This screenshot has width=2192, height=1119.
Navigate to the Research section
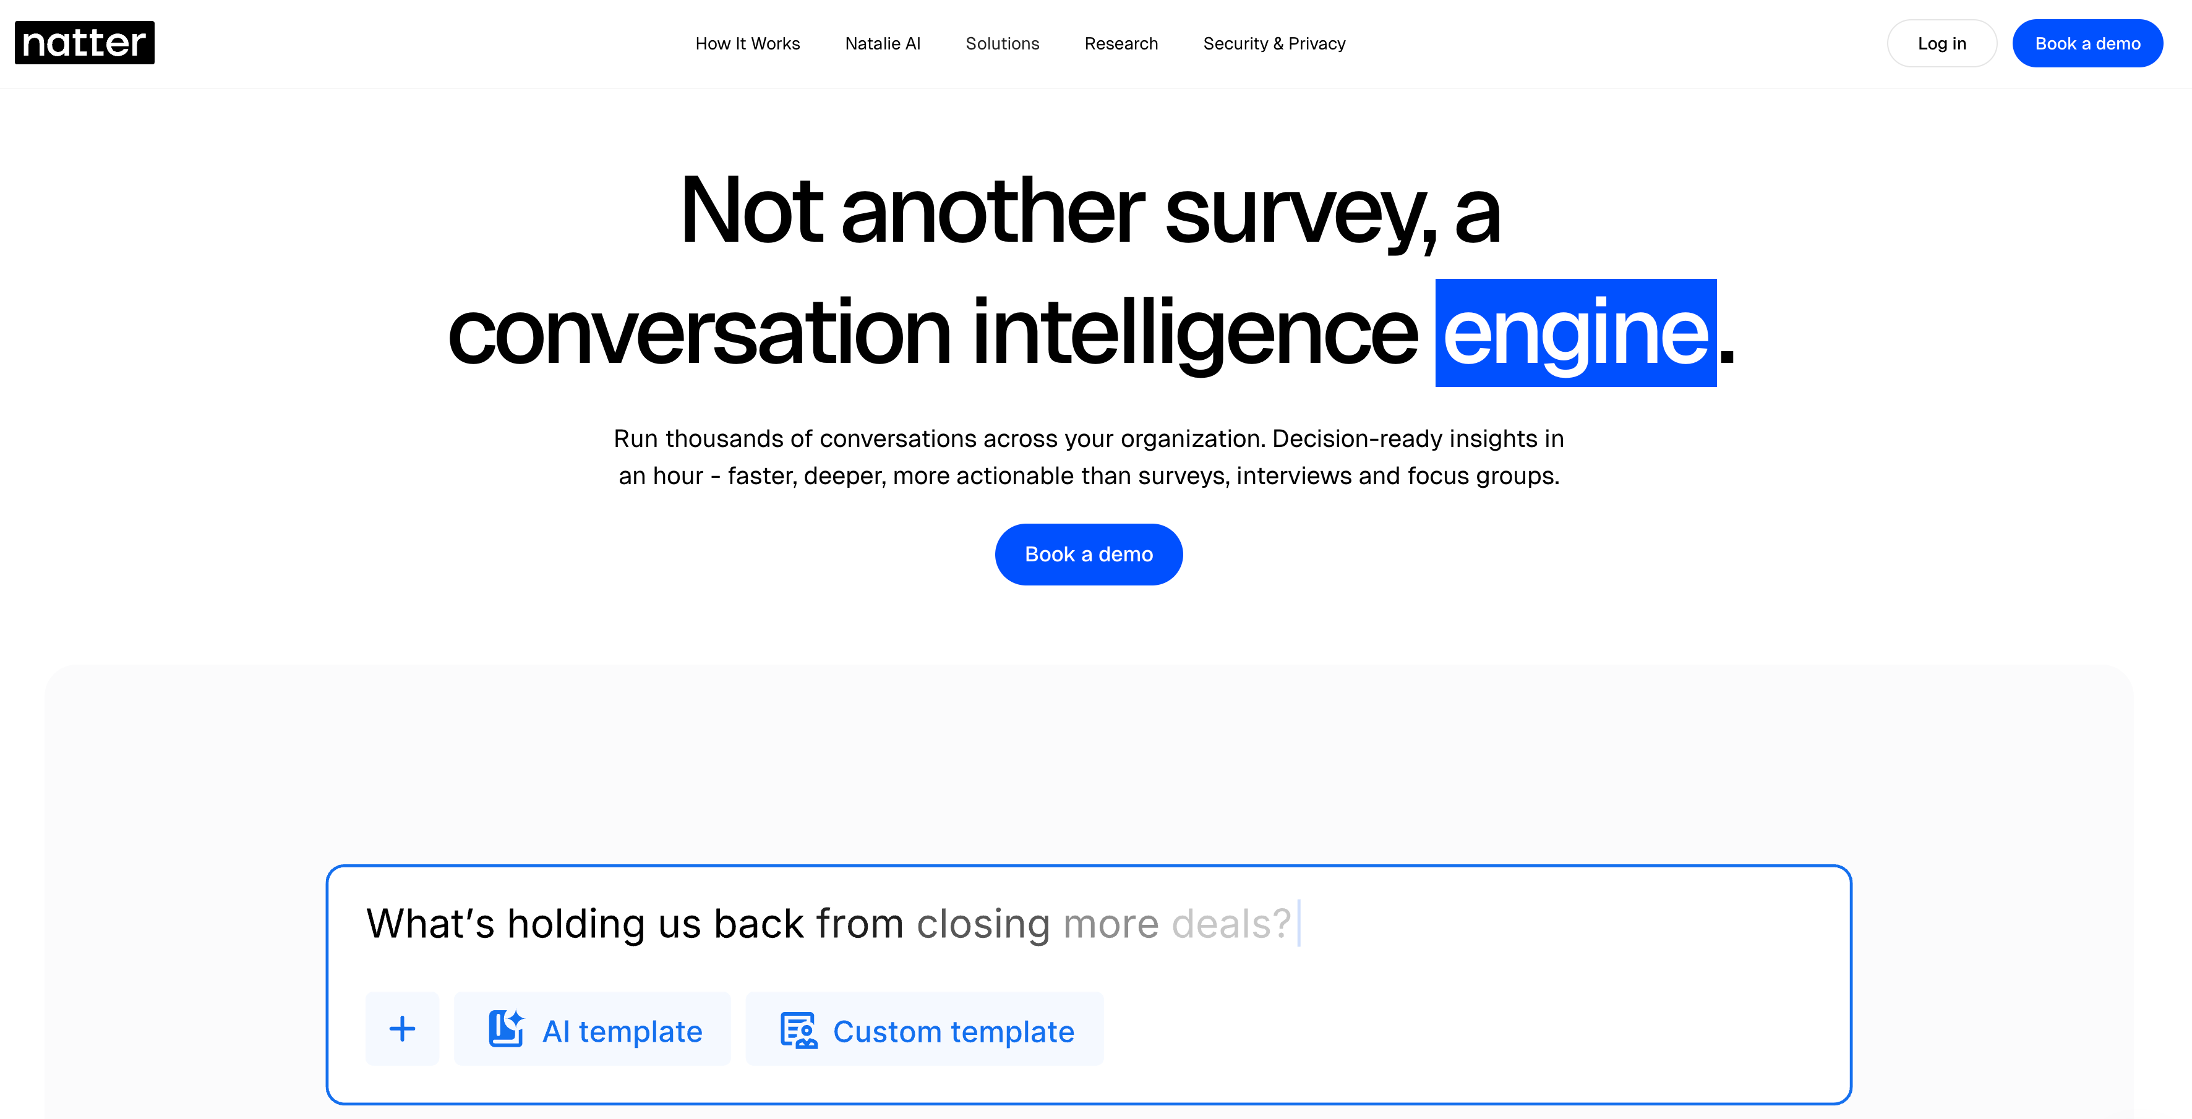[1121, 43]
